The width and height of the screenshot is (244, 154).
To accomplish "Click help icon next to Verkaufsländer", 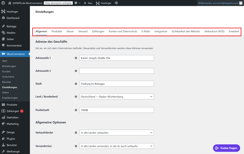I will (x=76, y=133).
